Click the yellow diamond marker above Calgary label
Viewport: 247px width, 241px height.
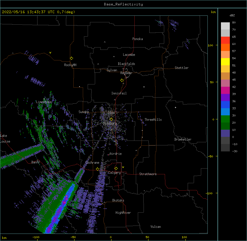116,169
